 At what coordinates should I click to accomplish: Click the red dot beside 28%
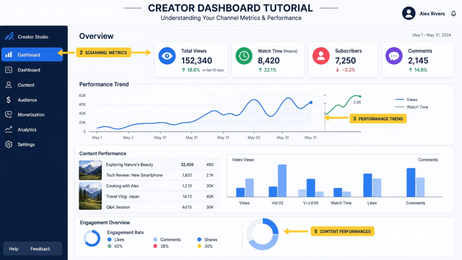tap(155, 246)
